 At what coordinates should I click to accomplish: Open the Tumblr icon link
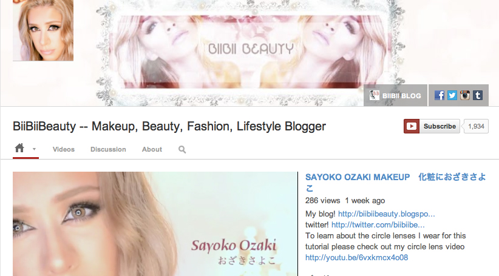coord(478,95)
